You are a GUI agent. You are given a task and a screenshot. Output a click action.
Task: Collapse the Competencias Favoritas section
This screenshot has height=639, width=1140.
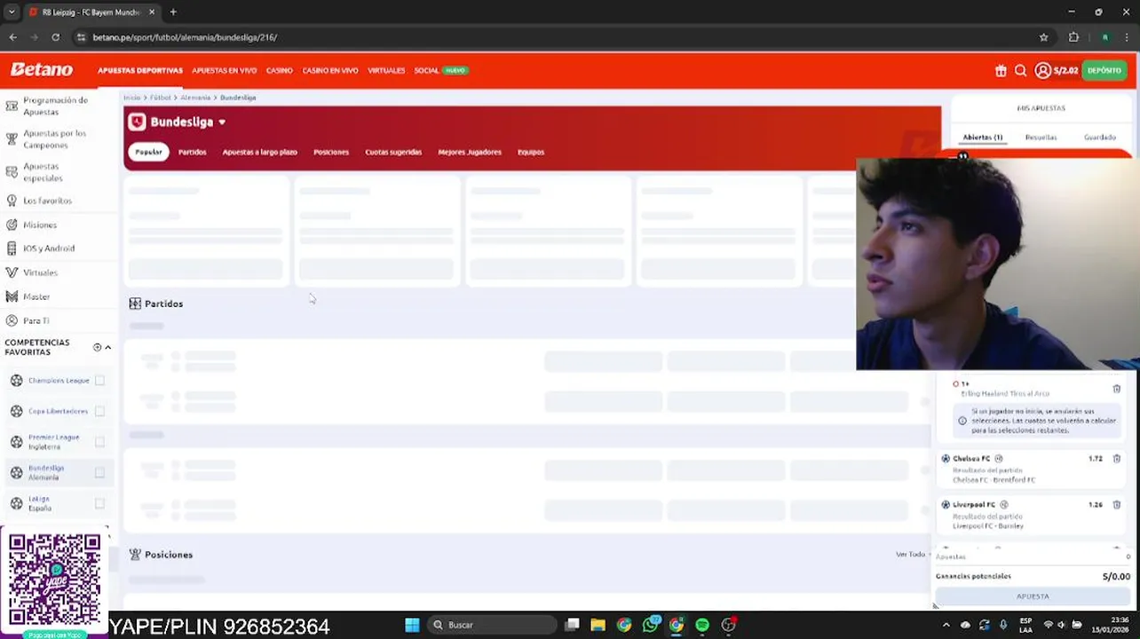pyautogui.click(x=108, y=347)
